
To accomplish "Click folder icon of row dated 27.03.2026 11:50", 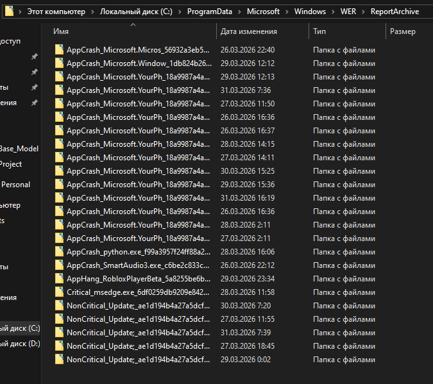I will pyautogui.click(x=59, y=103).
